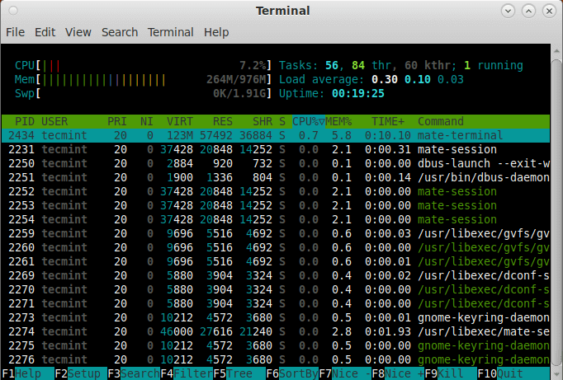Maximize the Terminal window

[528, 11]
